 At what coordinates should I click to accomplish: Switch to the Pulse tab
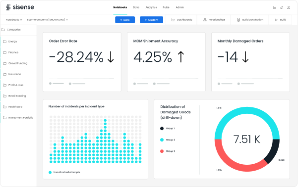click(166, 7)
